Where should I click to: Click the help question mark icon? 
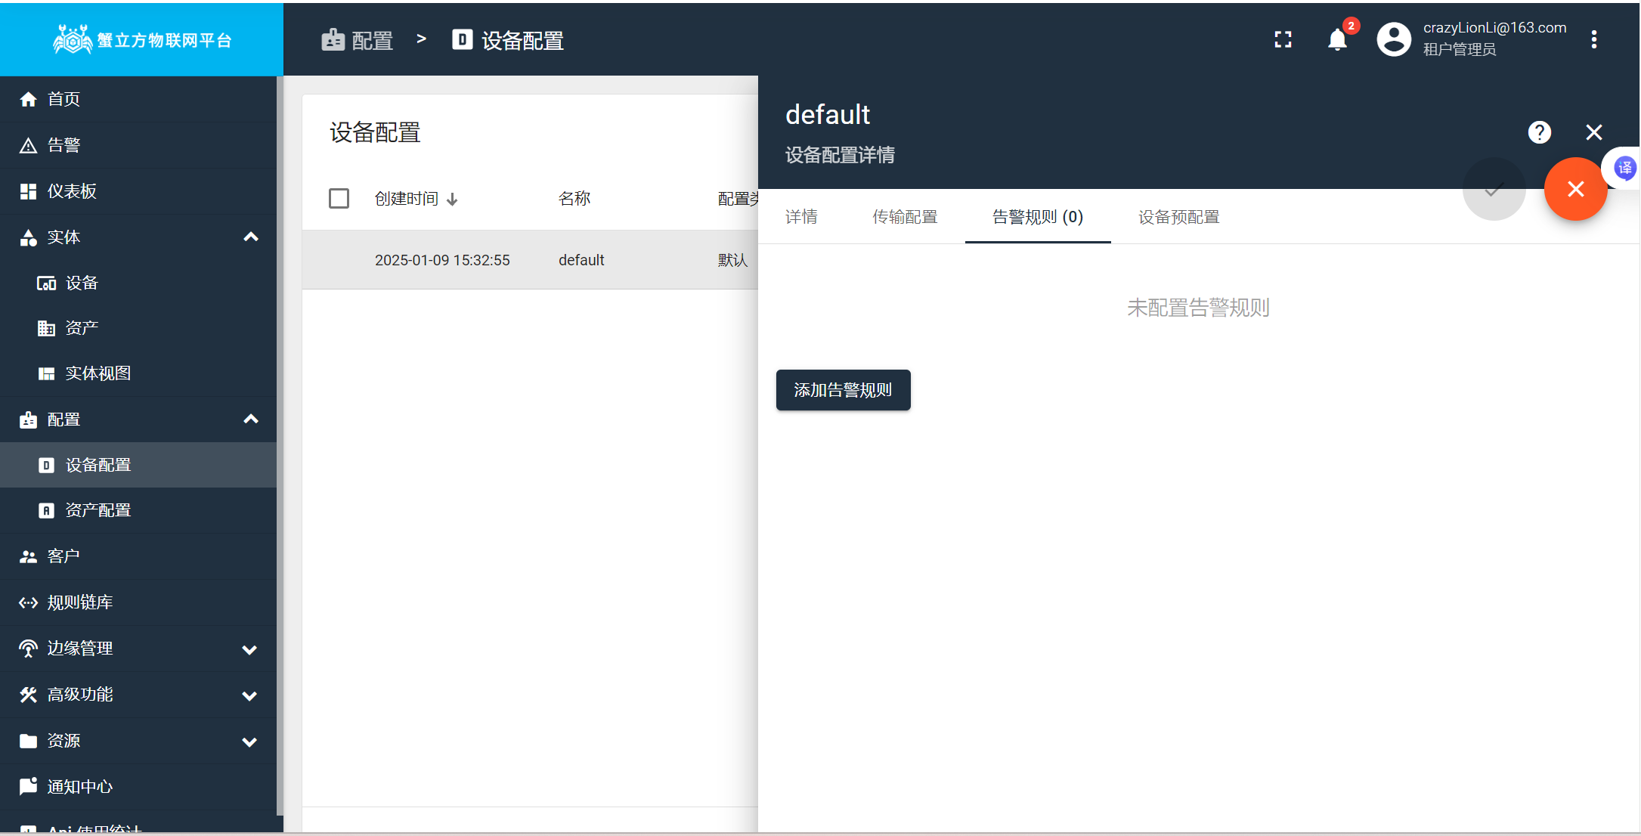[x=1540, y=132]
